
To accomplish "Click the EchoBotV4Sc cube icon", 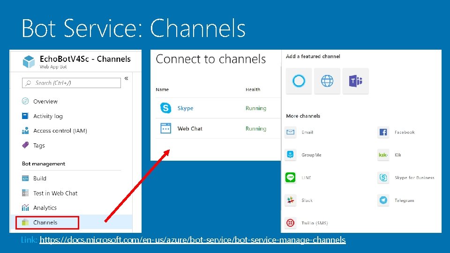I will [29, 61].
